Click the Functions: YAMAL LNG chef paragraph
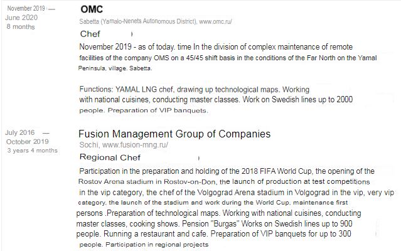This screenshot has width=401, height=251. coord(216,100)
